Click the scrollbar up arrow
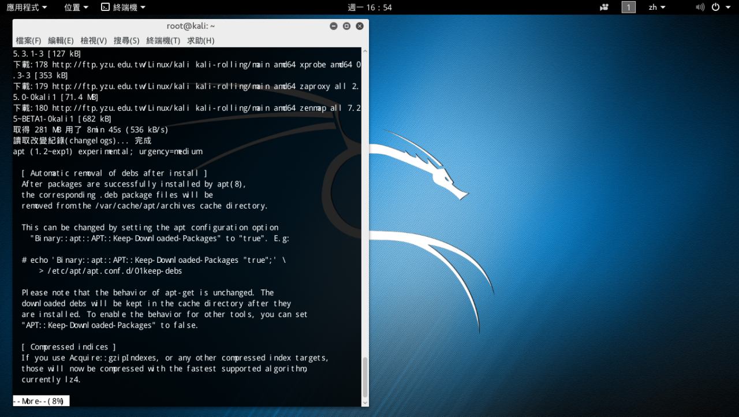 tap(364, 51)
